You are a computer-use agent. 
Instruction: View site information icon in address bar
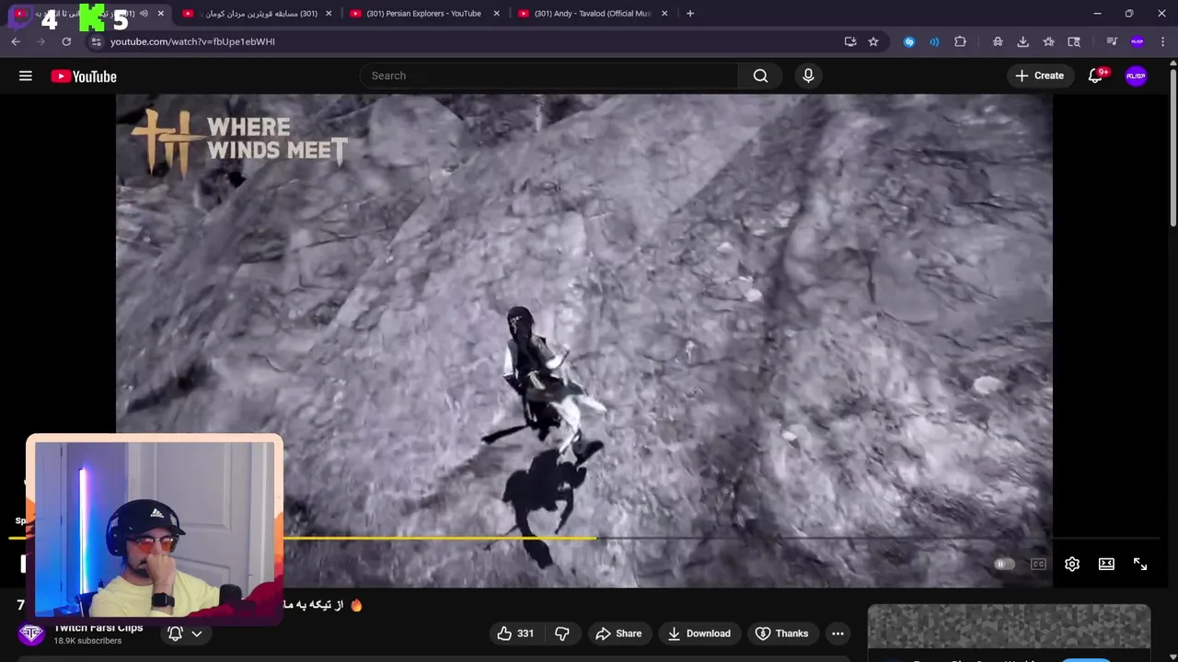[x=96, y=41]
